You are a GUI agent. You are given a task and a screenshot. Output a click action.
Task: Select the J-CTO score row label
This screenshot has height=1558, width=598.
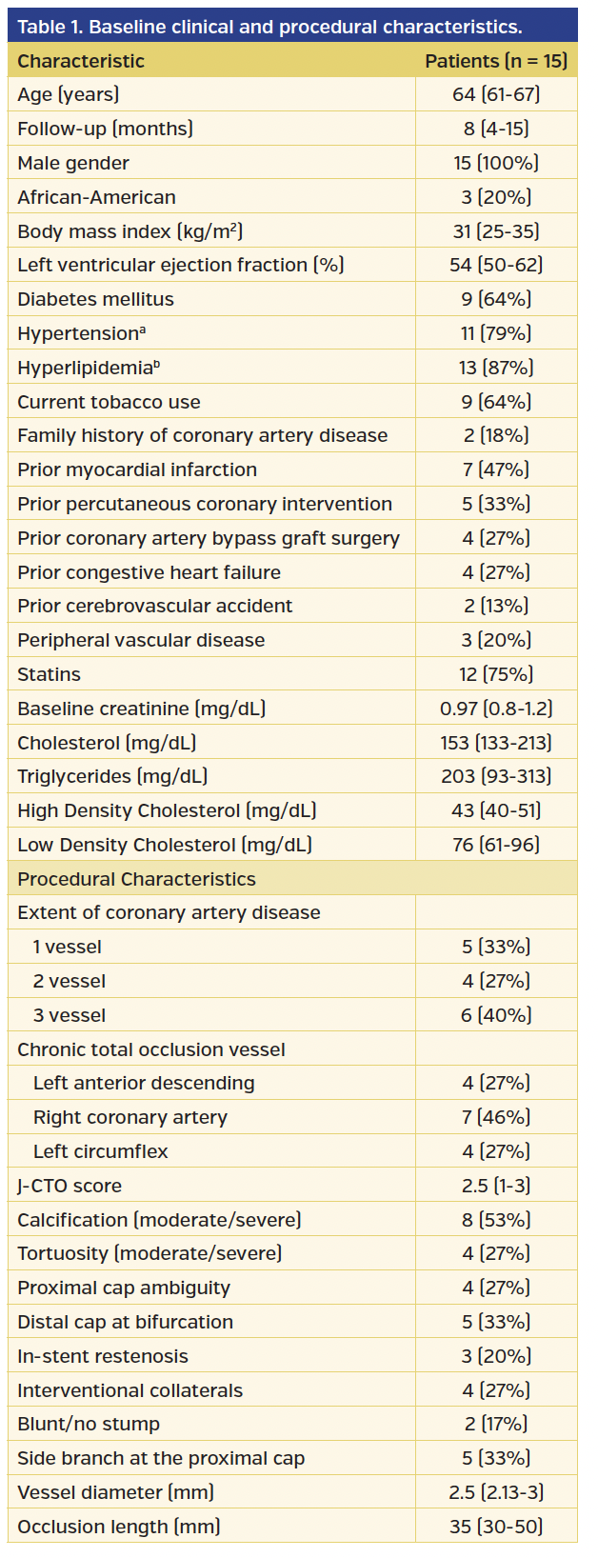70,1186
